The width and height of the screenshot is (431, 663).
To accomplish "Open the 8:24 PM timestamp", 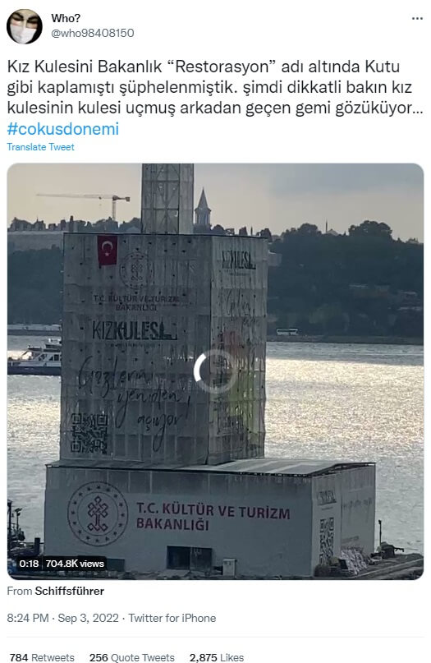I will (28, 618).
